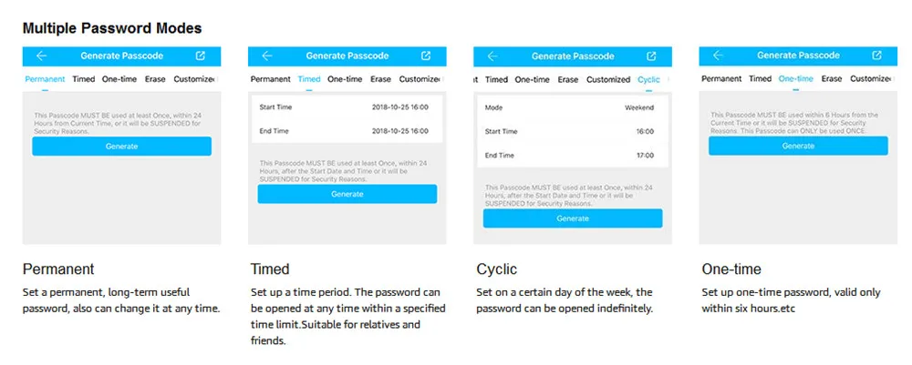This screenshot has height=365, width=912.
Task: Open Customized tab in Cyclic screen
Action: pyautogui.click(x=607, y=79)
